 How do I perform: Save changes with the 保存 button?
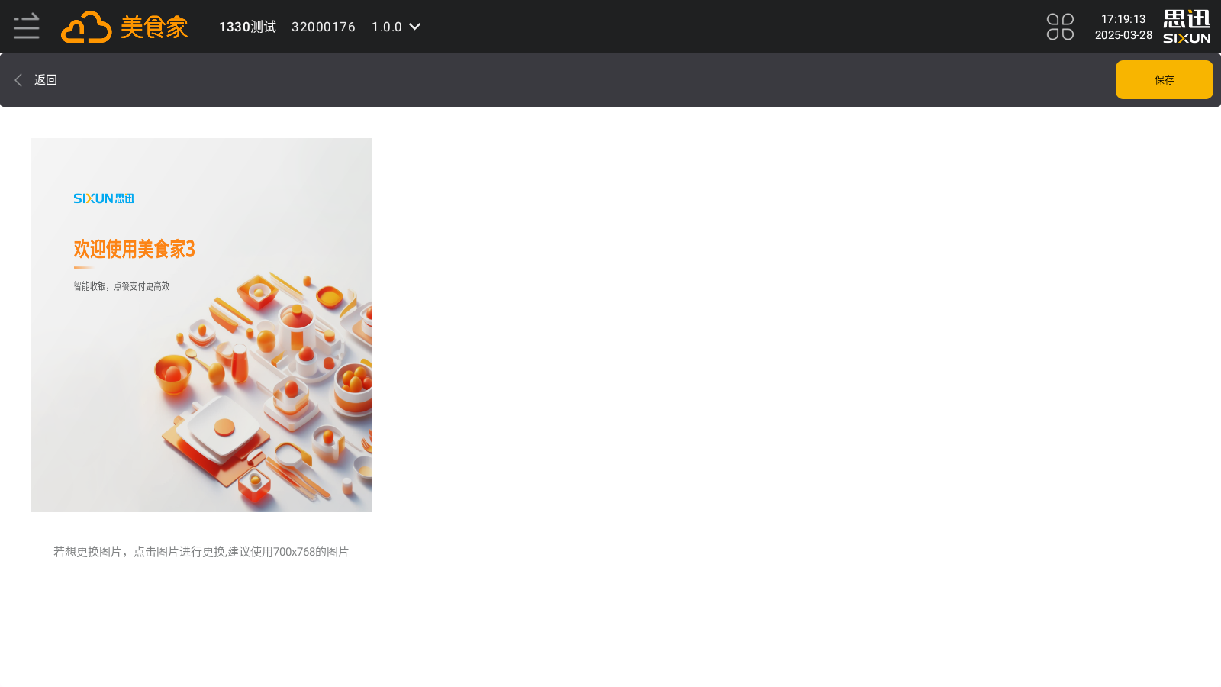click(x=1164, y=80)
